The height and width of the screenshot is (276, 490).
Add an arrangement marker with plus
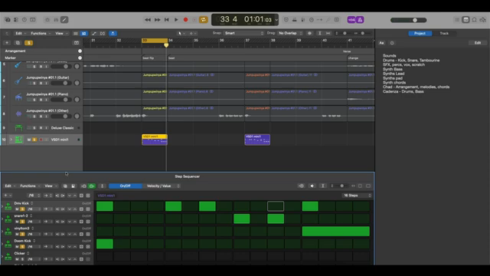click(80, 51)
